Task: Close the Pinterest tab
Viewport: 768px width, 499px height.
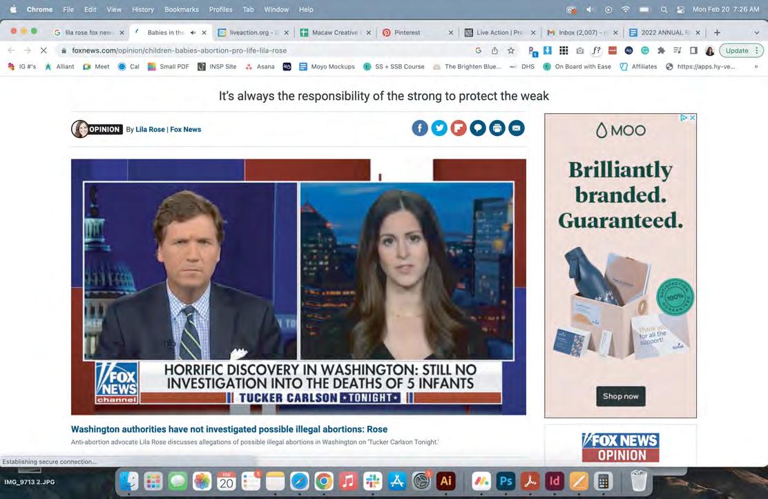Action: coord(450,32)
